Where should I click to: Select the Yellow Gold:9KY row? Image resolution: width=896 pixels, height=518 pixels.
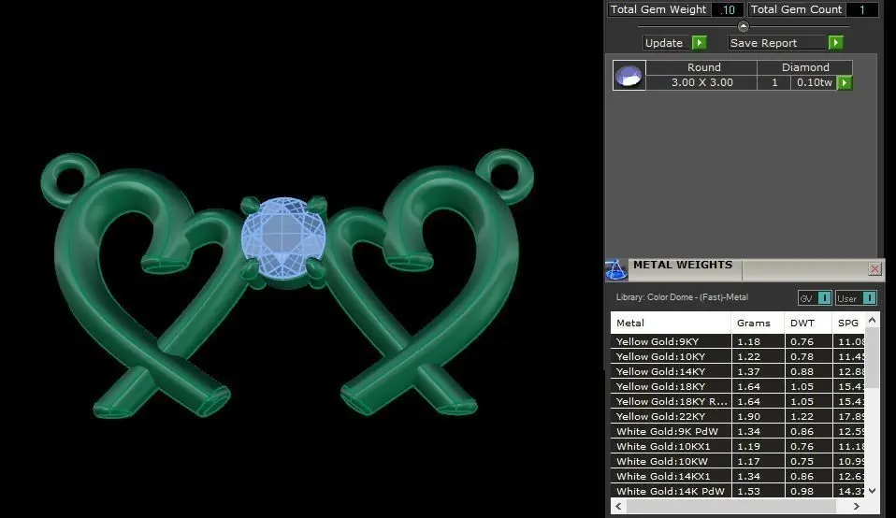pyautogui.click(x=737, y=341)
